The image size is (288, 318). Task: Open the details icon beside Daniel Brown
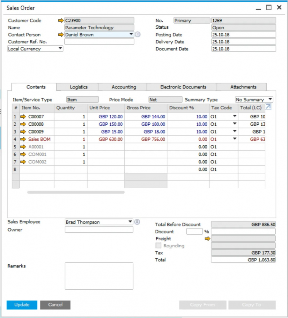point(138,34)
